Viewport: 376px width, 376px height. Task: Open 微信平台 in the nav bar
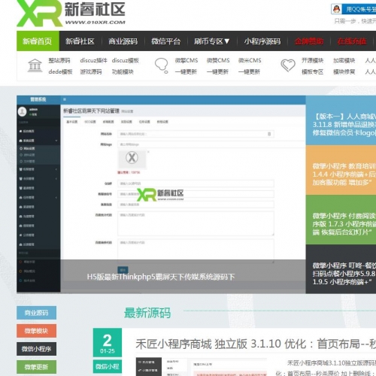click(165, 41)
